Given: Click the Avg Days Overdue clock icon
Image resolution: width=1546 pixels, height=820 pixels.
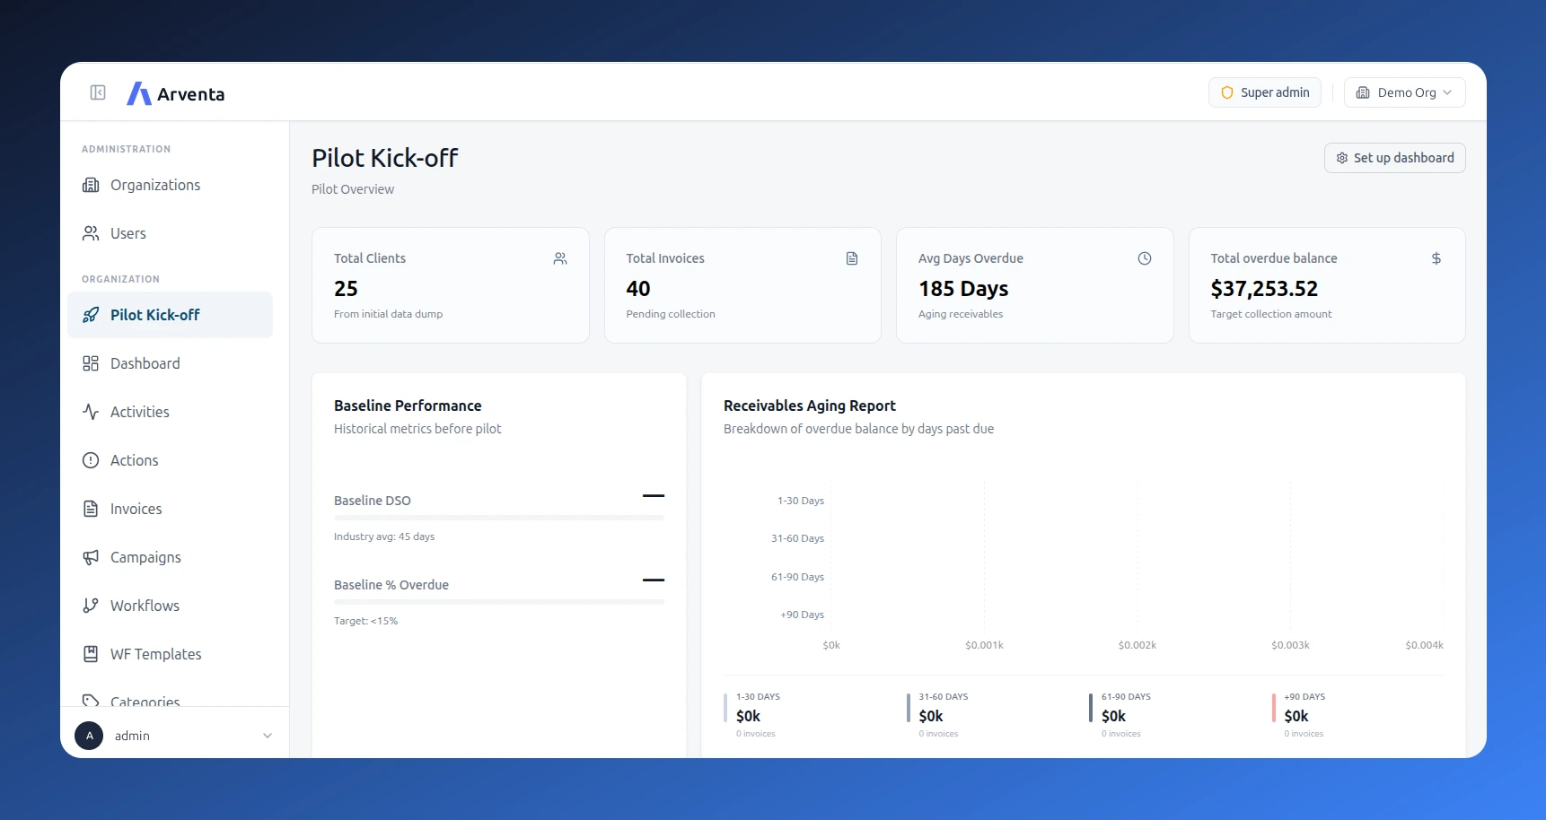Looking at the screenshot, I should pos(1145,258).
